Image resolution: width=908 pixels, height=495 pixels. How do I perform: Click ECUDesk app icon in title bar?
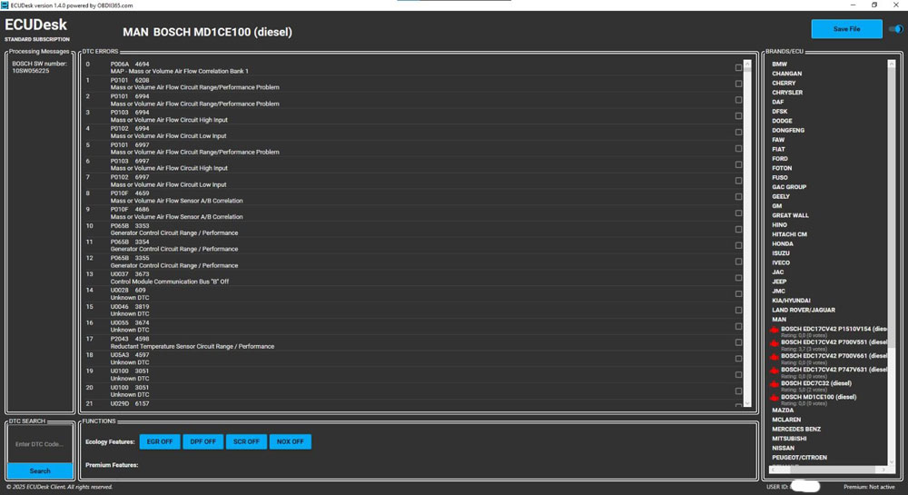[x=5, y=5]
